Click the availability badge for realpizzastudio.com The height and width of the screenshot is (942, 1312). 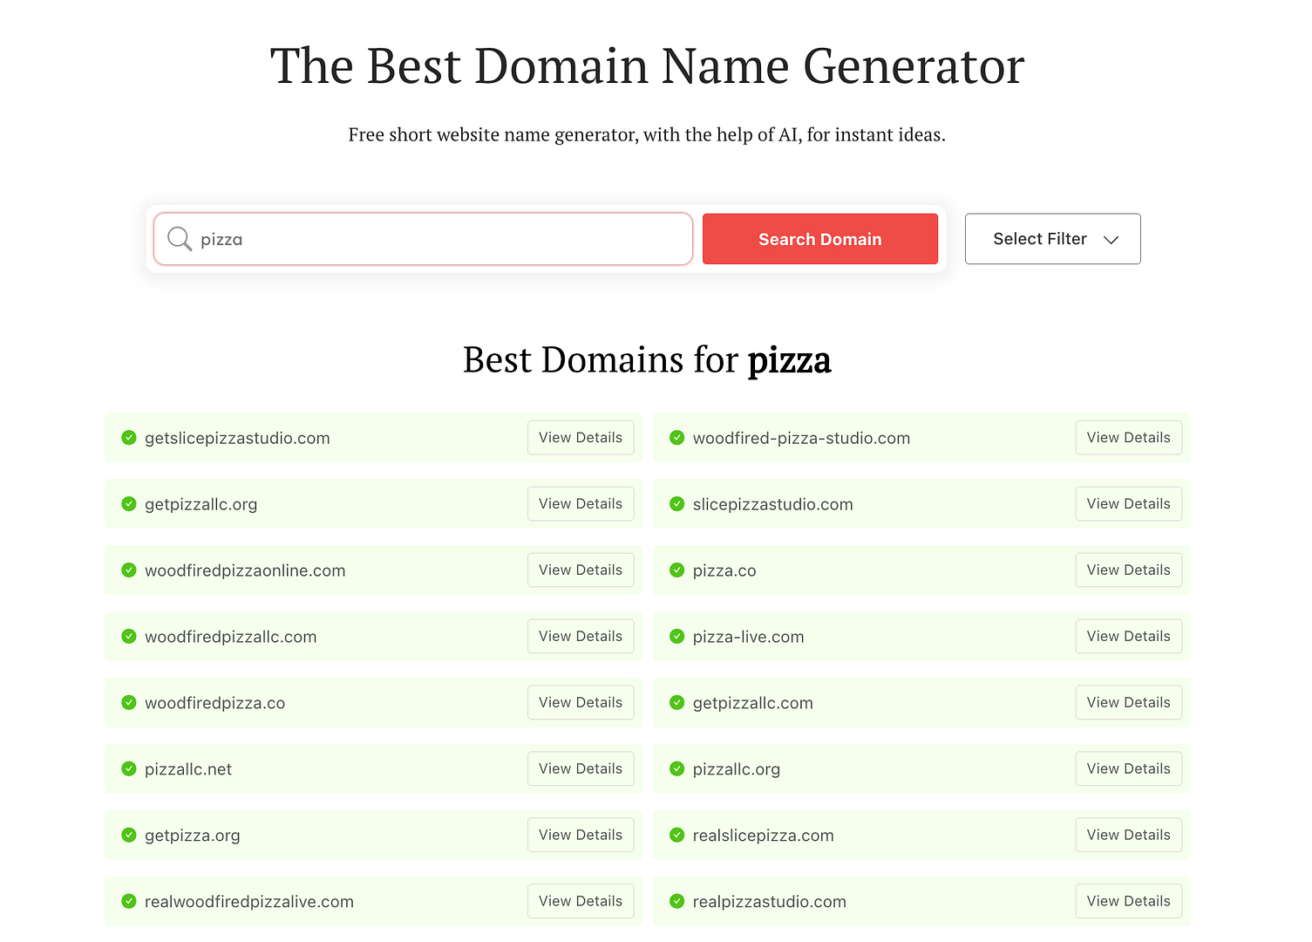(676, 901)
